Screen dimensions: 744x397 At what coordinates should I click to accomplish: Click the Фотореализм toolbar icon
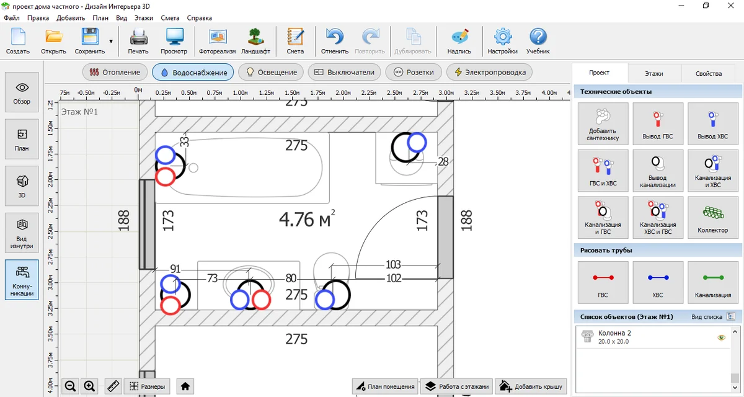[217, 41]
